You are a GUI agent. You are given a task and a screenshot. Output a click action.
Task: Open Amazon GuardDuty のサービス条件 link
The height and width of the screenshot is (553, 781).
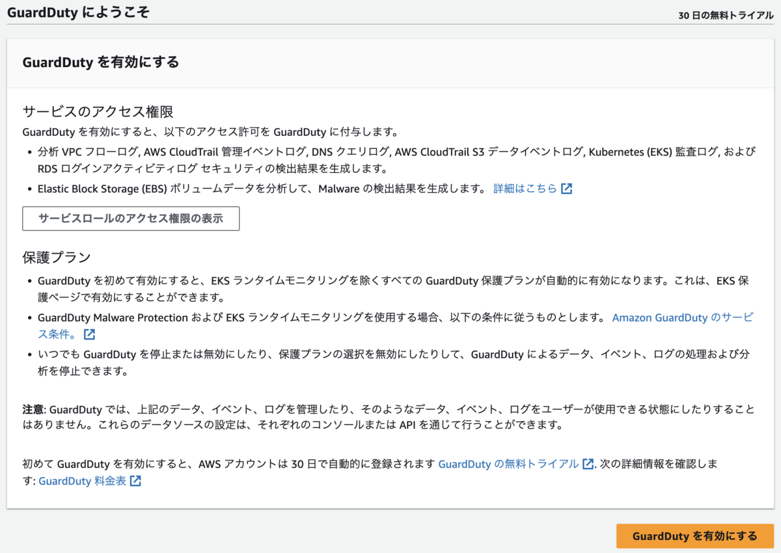[683, 317]
